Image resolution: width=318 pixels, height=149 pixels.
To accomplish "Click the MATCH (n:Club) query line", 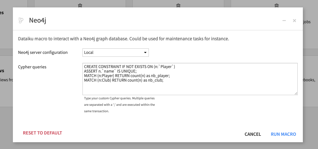I will (x=123, y=80).
